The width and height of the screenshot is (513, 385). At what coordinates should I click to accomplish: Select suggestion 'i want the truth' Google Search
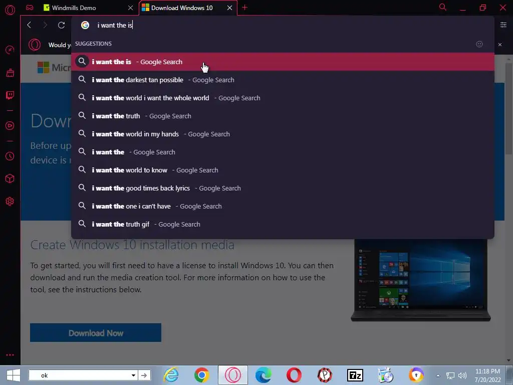283,116
